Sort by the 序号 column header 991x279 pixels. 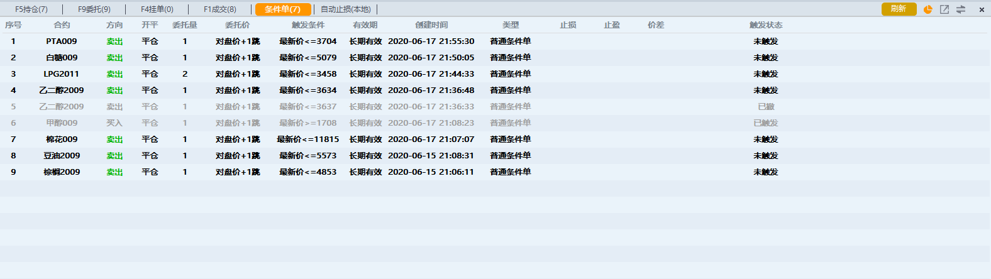(x=13, y=25)
